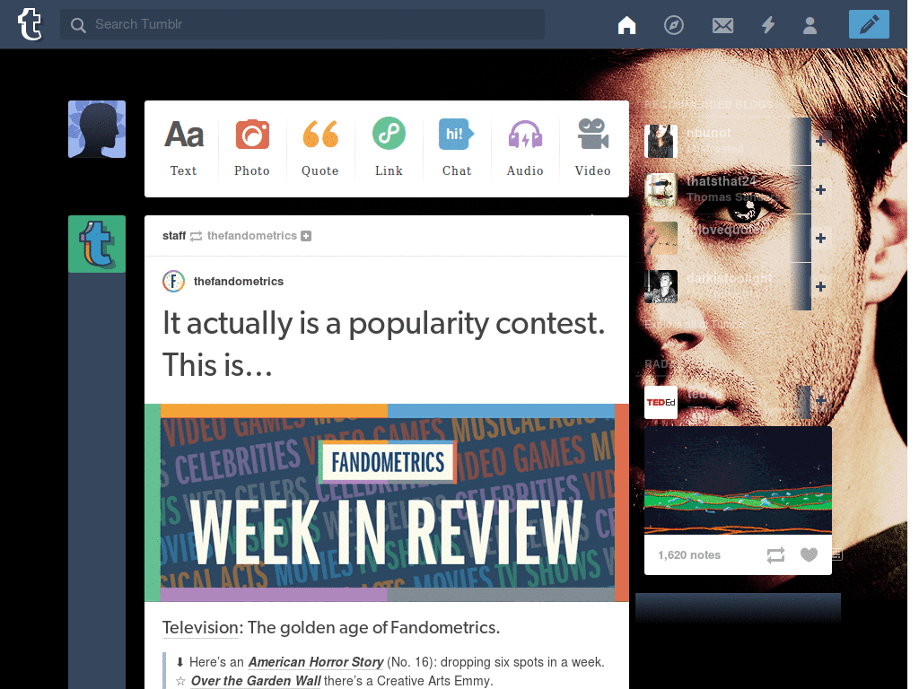Click the Tumblr logo in header
This screenshot has height=689, width=919.
pyautogui.click(x=30, y=24)
